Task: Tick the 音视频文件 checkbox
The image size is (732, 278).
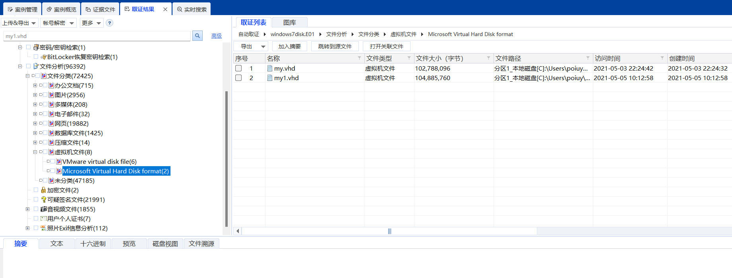Action: tap(36, 209)
